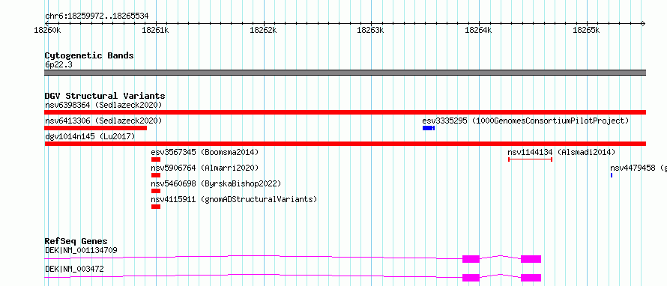The width and height of the screenshot is (667, 286).
Task: Click first exon block of DEK|NM_003472
Action: tap(471, 278)
